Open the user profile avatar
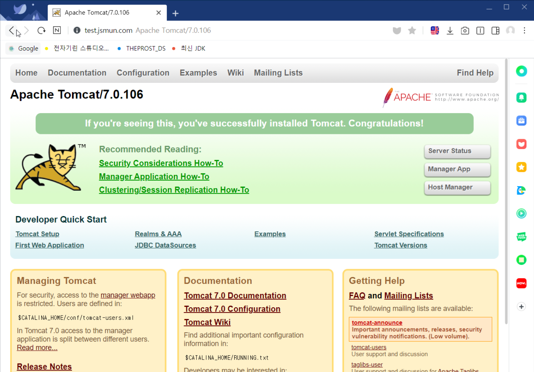The height and width of the screenshot is (372, 534). (x=511, y=30)
